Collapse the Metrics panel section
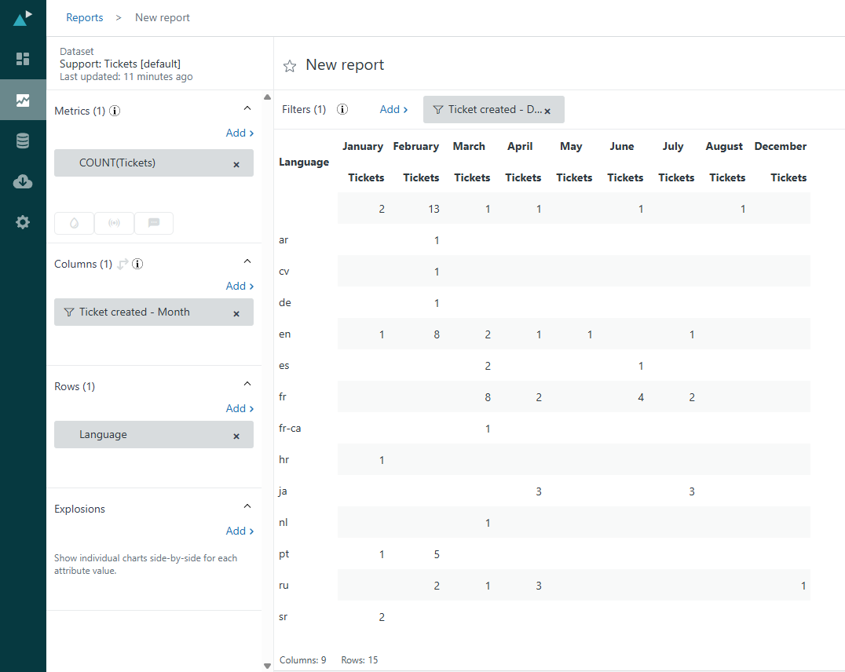The image size is (845, 672). tap(247, 108)
